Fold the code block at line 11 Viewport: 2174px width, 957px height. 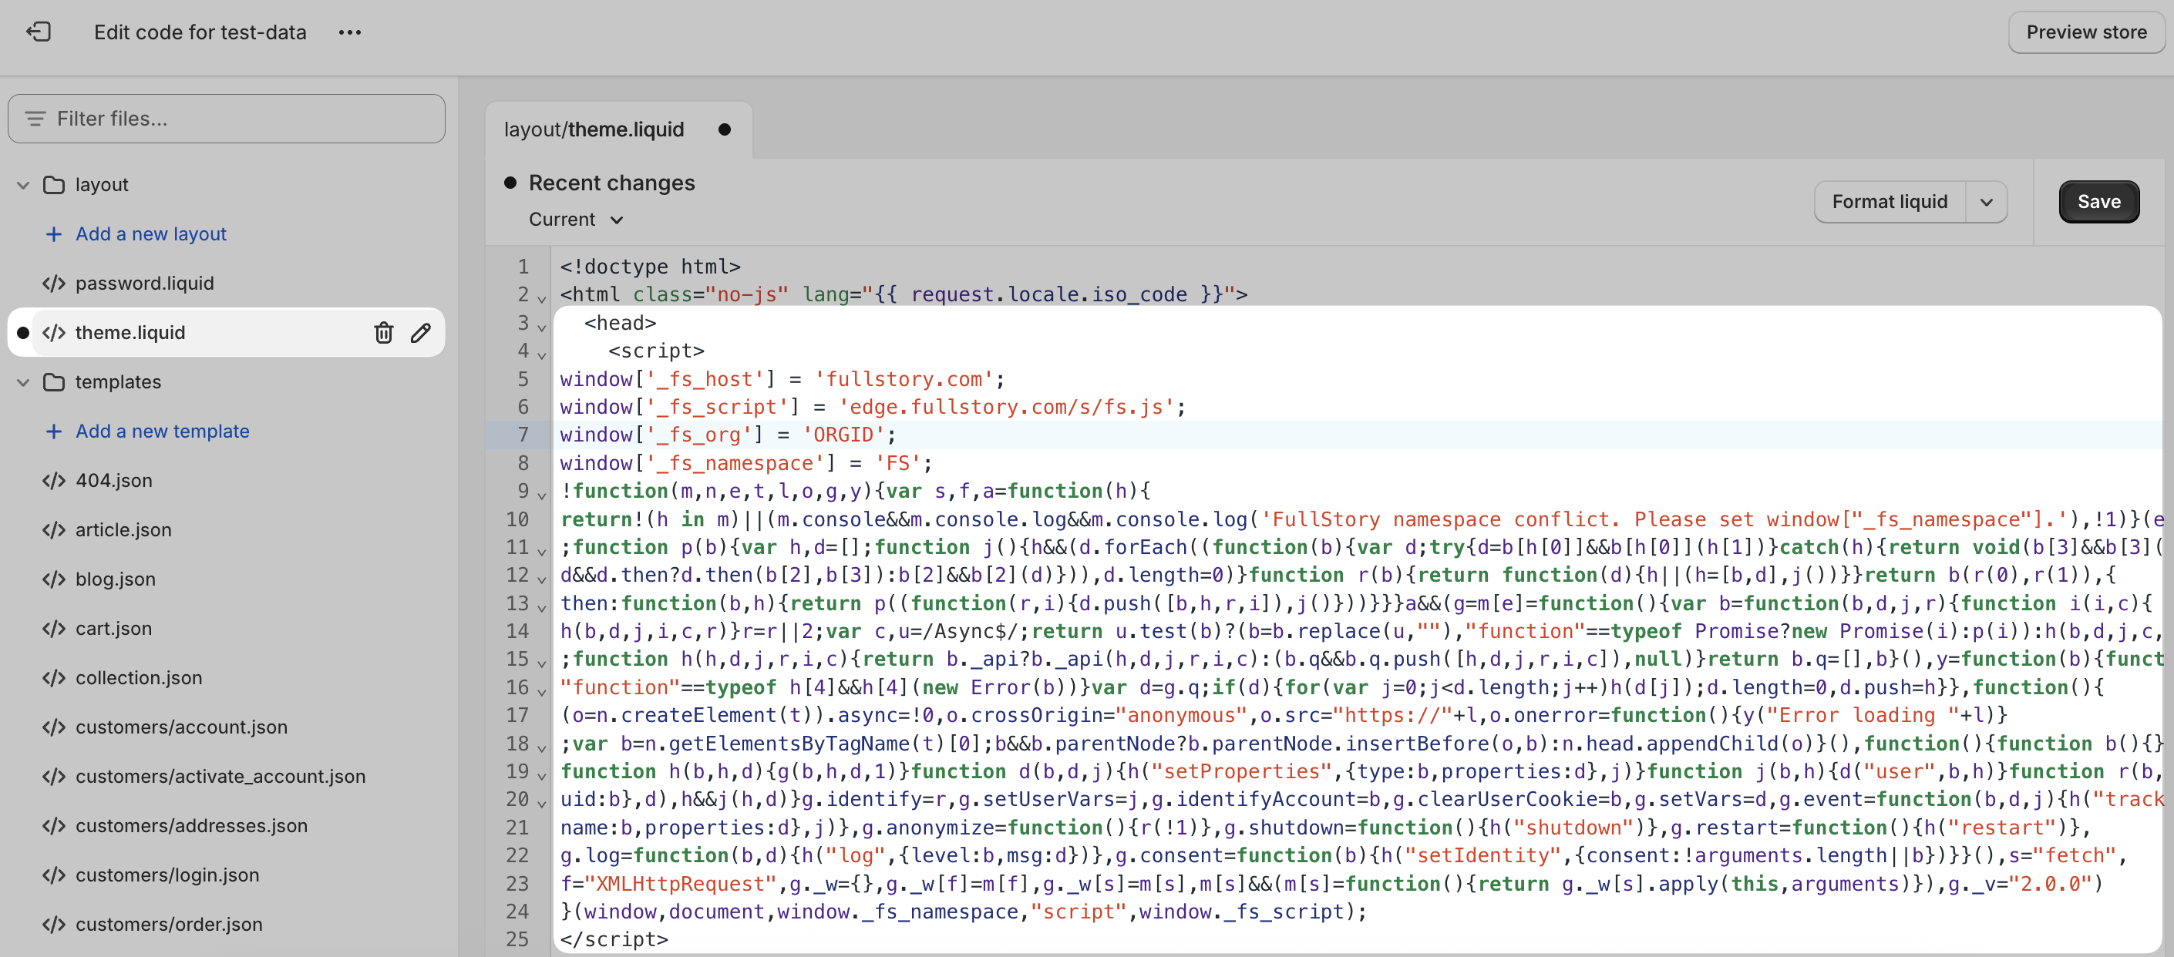point(542,551)
